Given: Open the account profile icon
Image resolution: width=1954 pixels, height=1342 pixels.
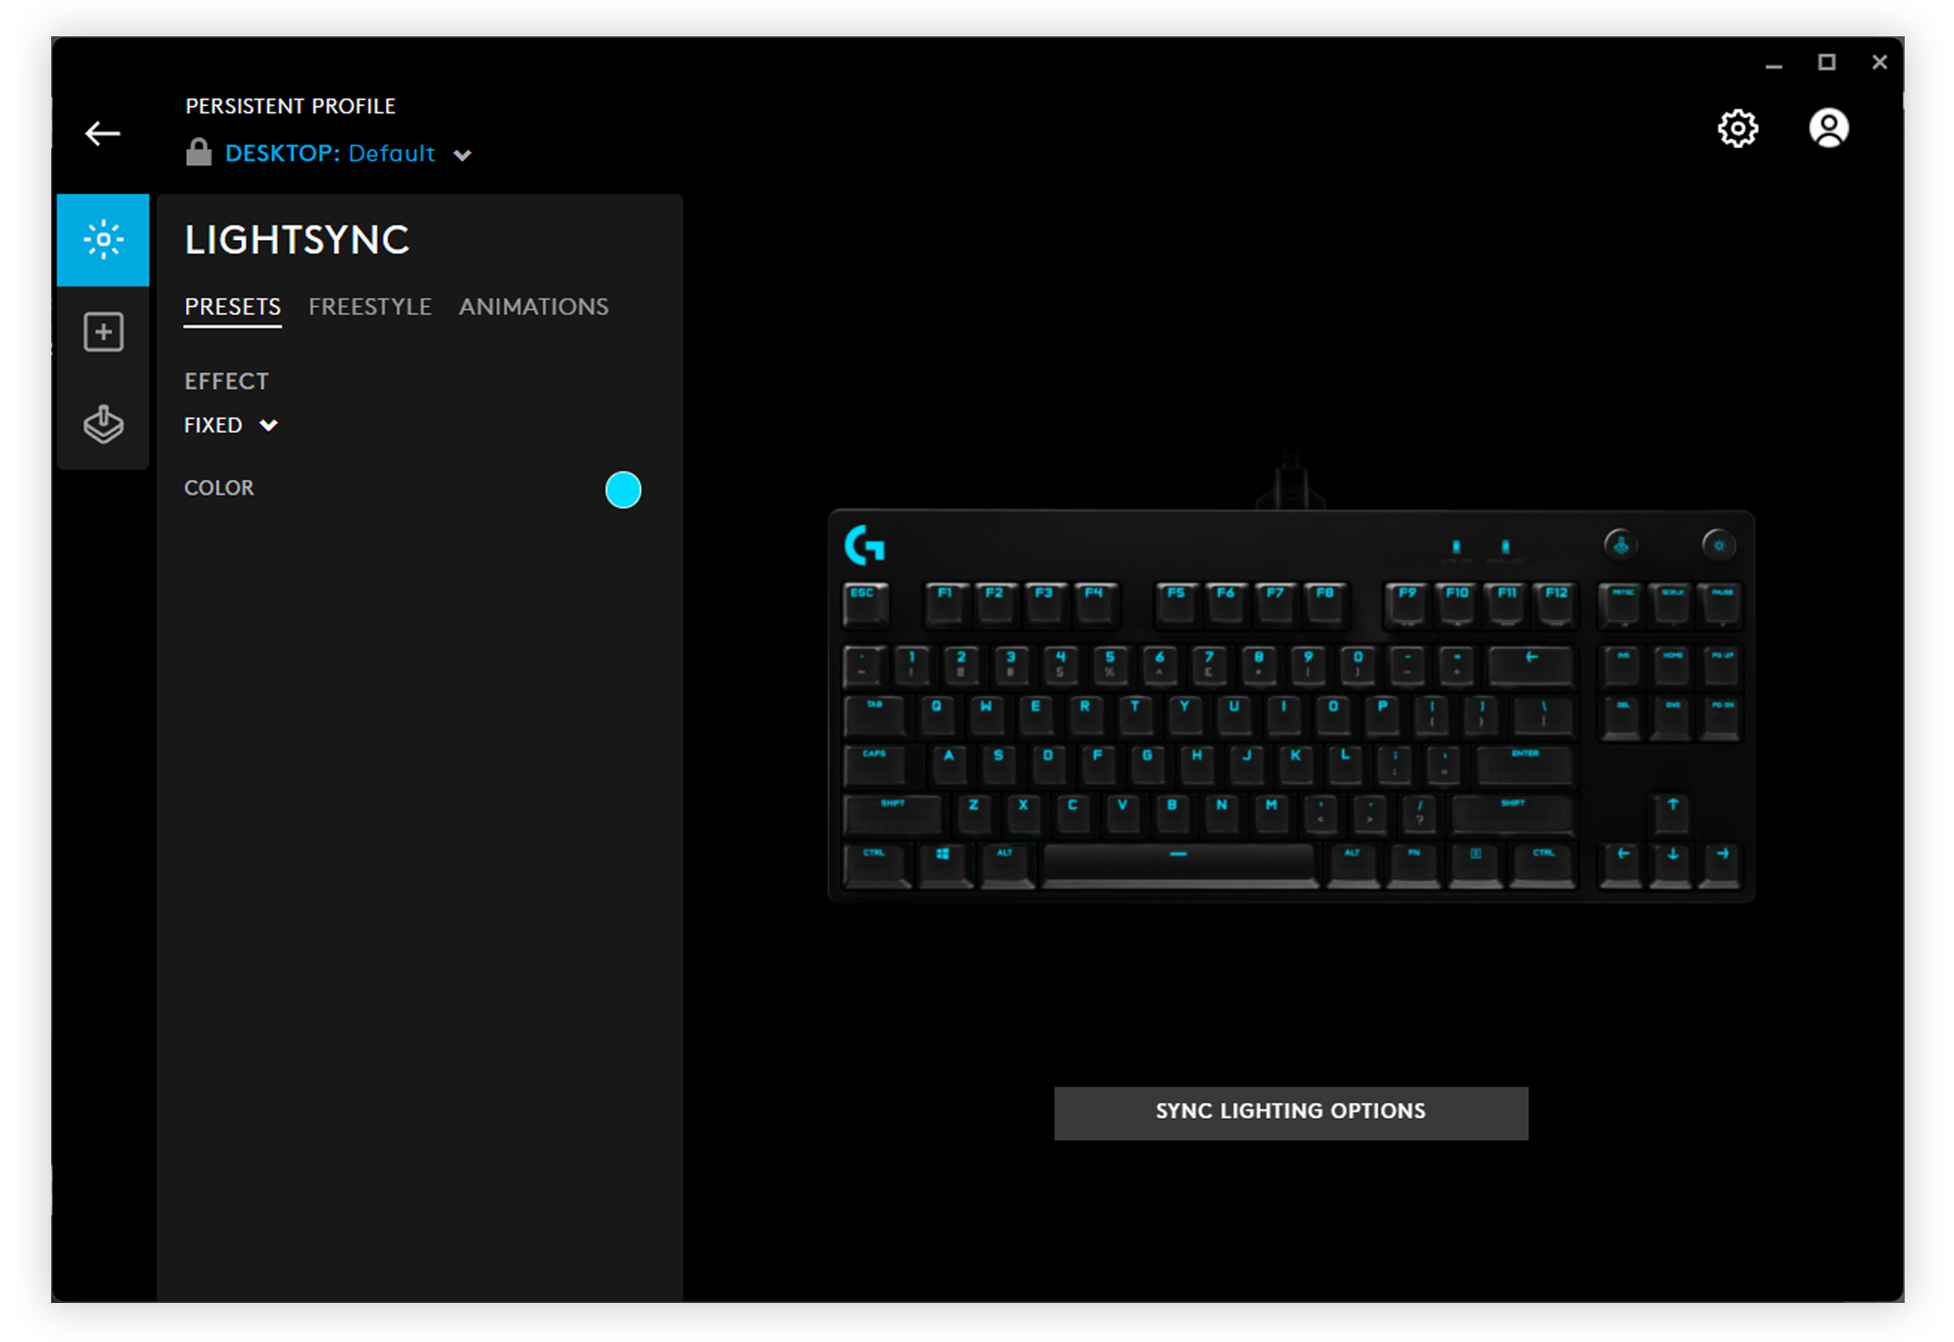Looking at the screenshot, I should pos(1827,127).
